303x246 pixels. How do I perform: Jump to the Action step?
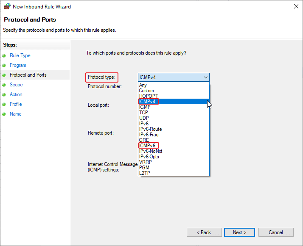coord(16,94)
